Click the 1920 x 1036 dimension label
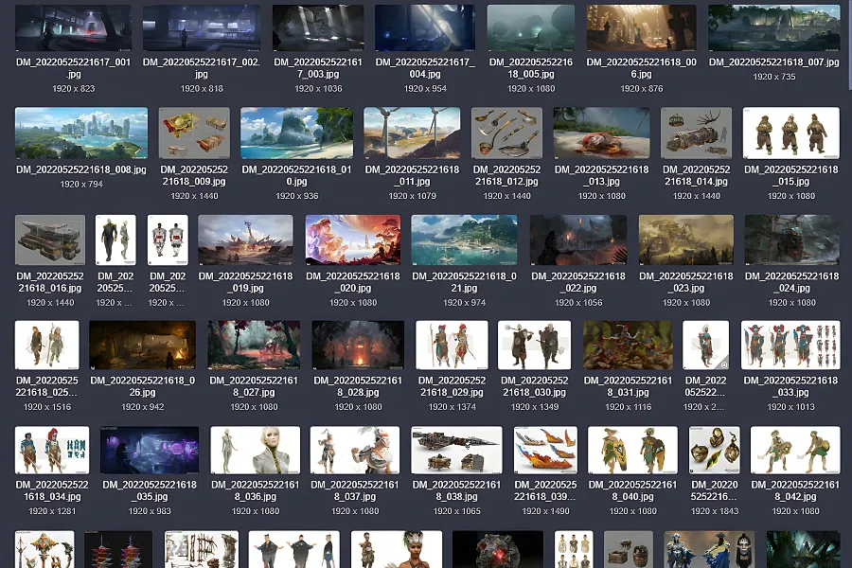This screenshot has height=568, width=852. (x=318, y=89)
